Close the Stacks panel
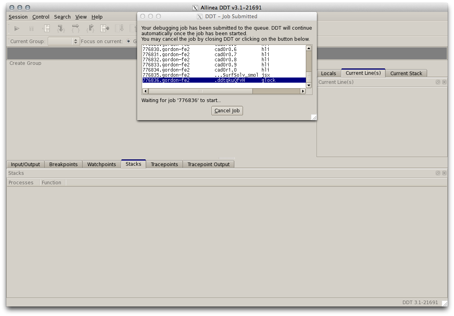Screen dimensions: 454x316 tap(444, 173)
